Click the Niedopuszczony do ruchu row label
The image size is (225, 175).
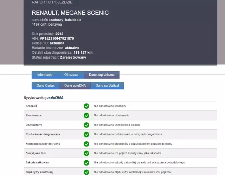coord(43,144)
